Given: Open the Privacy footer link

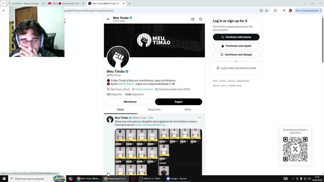Looking at the screenshot, I should click(223, 81).
